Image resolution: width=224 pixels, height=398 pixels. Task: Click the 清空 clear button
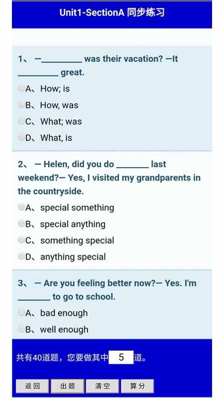[103, 386]
